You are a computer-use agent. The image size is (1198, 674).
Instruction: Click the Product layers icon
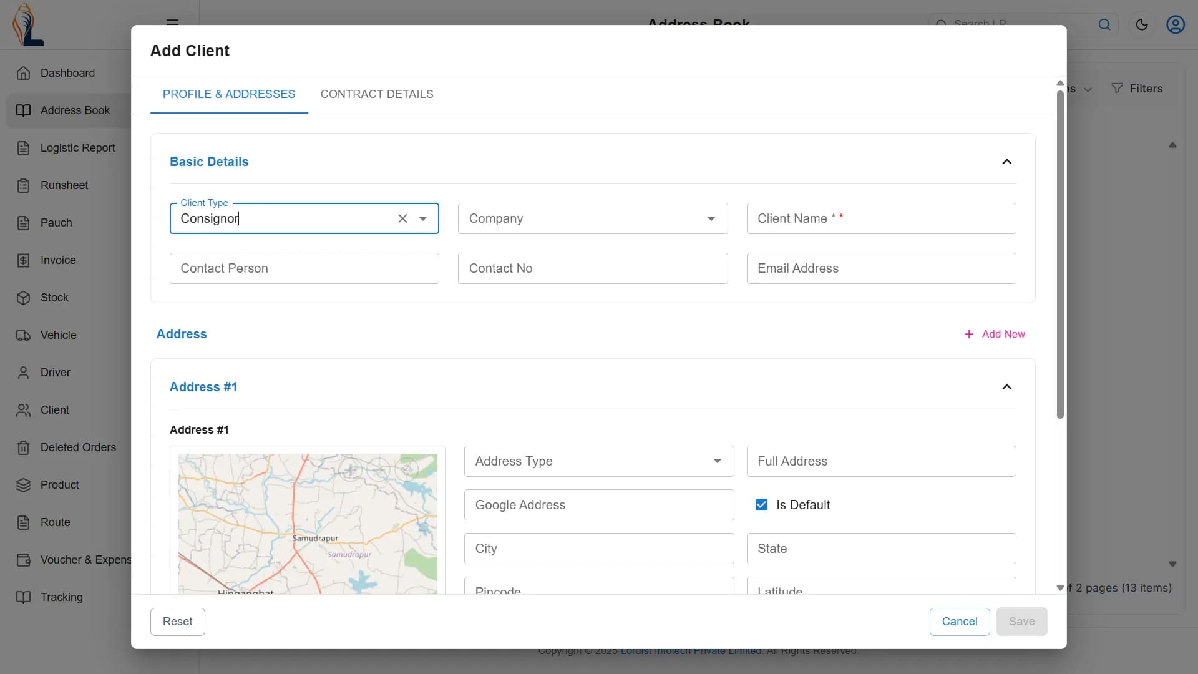[x=23, y=485]
